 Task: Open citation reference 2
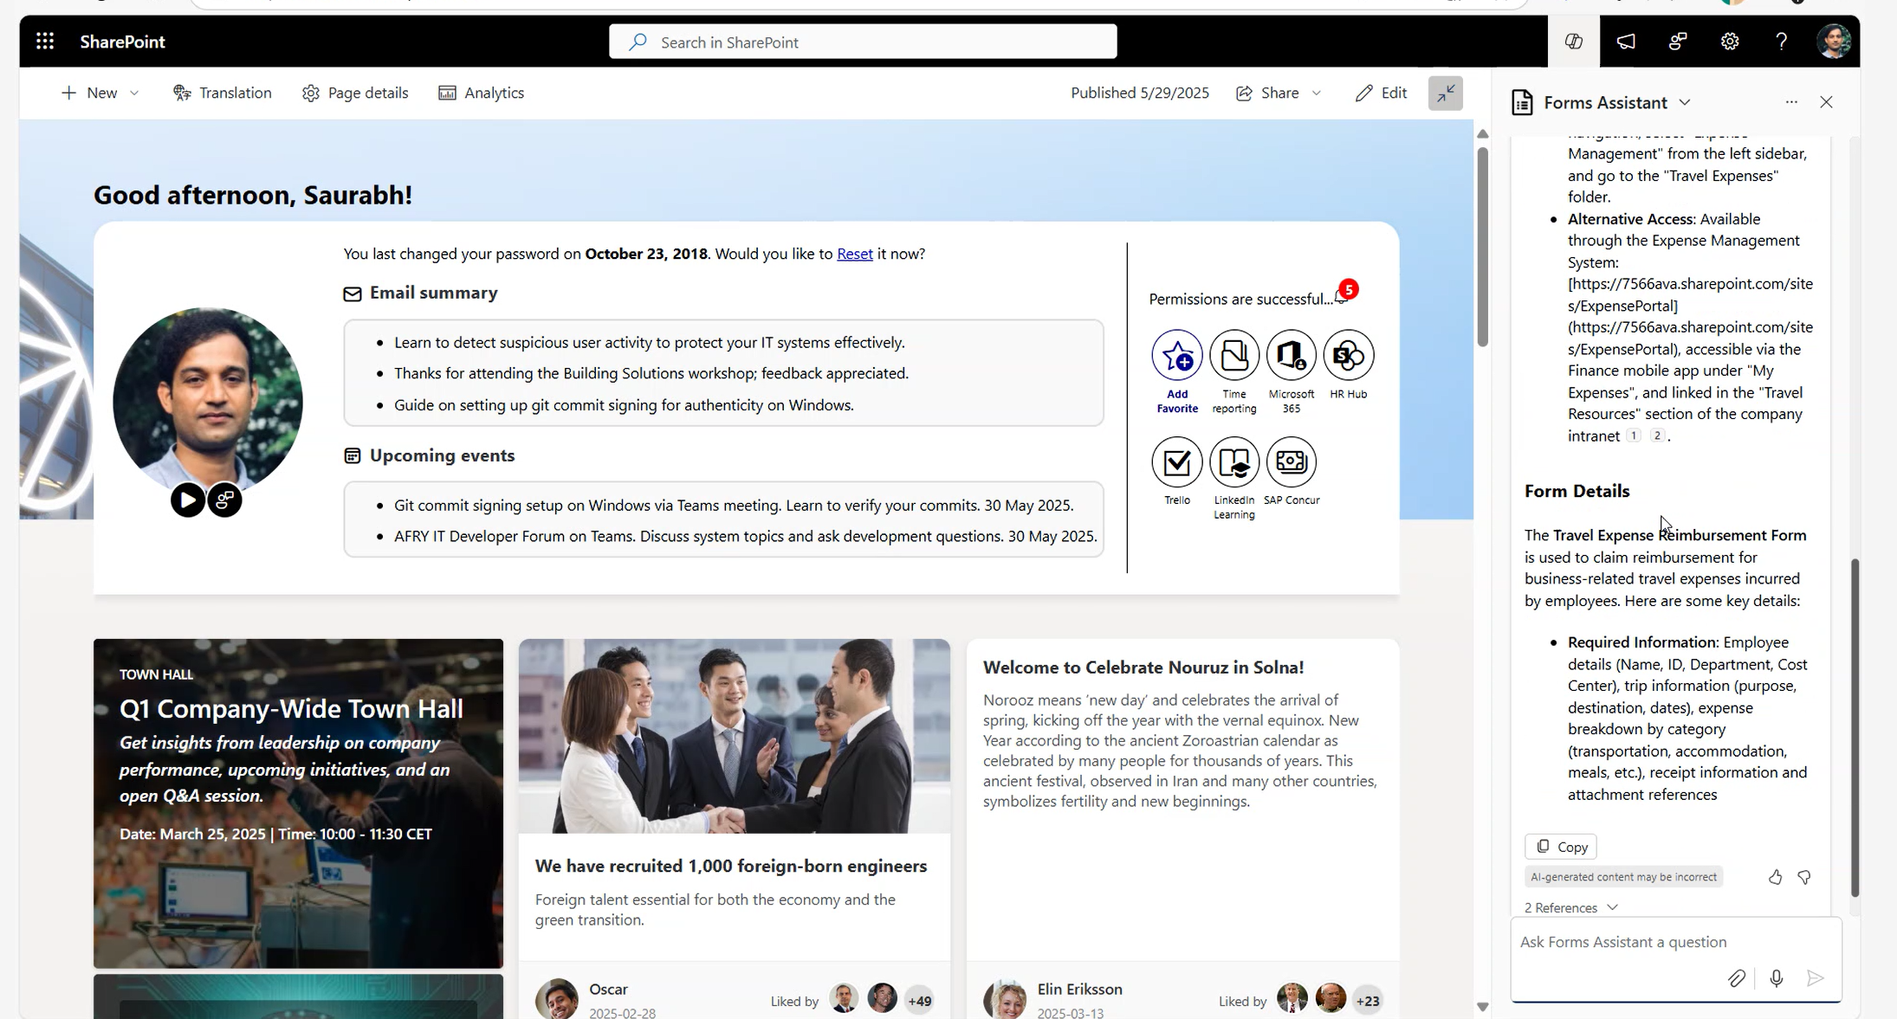click(1656, 435)
